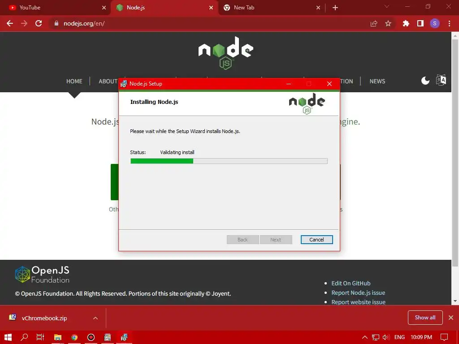The width and height of the screenshot is (459, 344).
Task: Open Chrome three-dot menu
Action: [x=449, y=23]
